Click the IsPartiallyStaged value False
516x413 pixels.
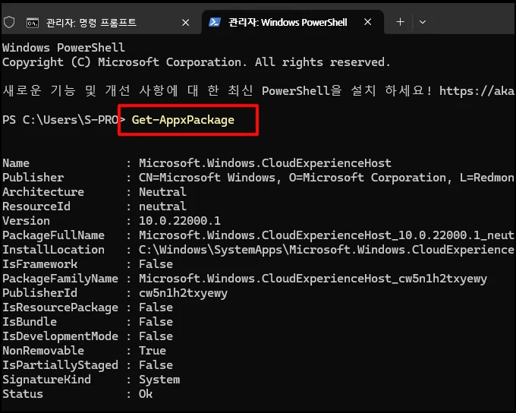[x=156, y=365]
